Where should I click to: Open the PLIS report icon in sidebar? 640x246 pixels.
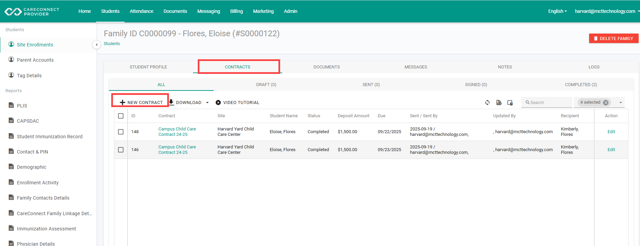click(x=11, y=105)
